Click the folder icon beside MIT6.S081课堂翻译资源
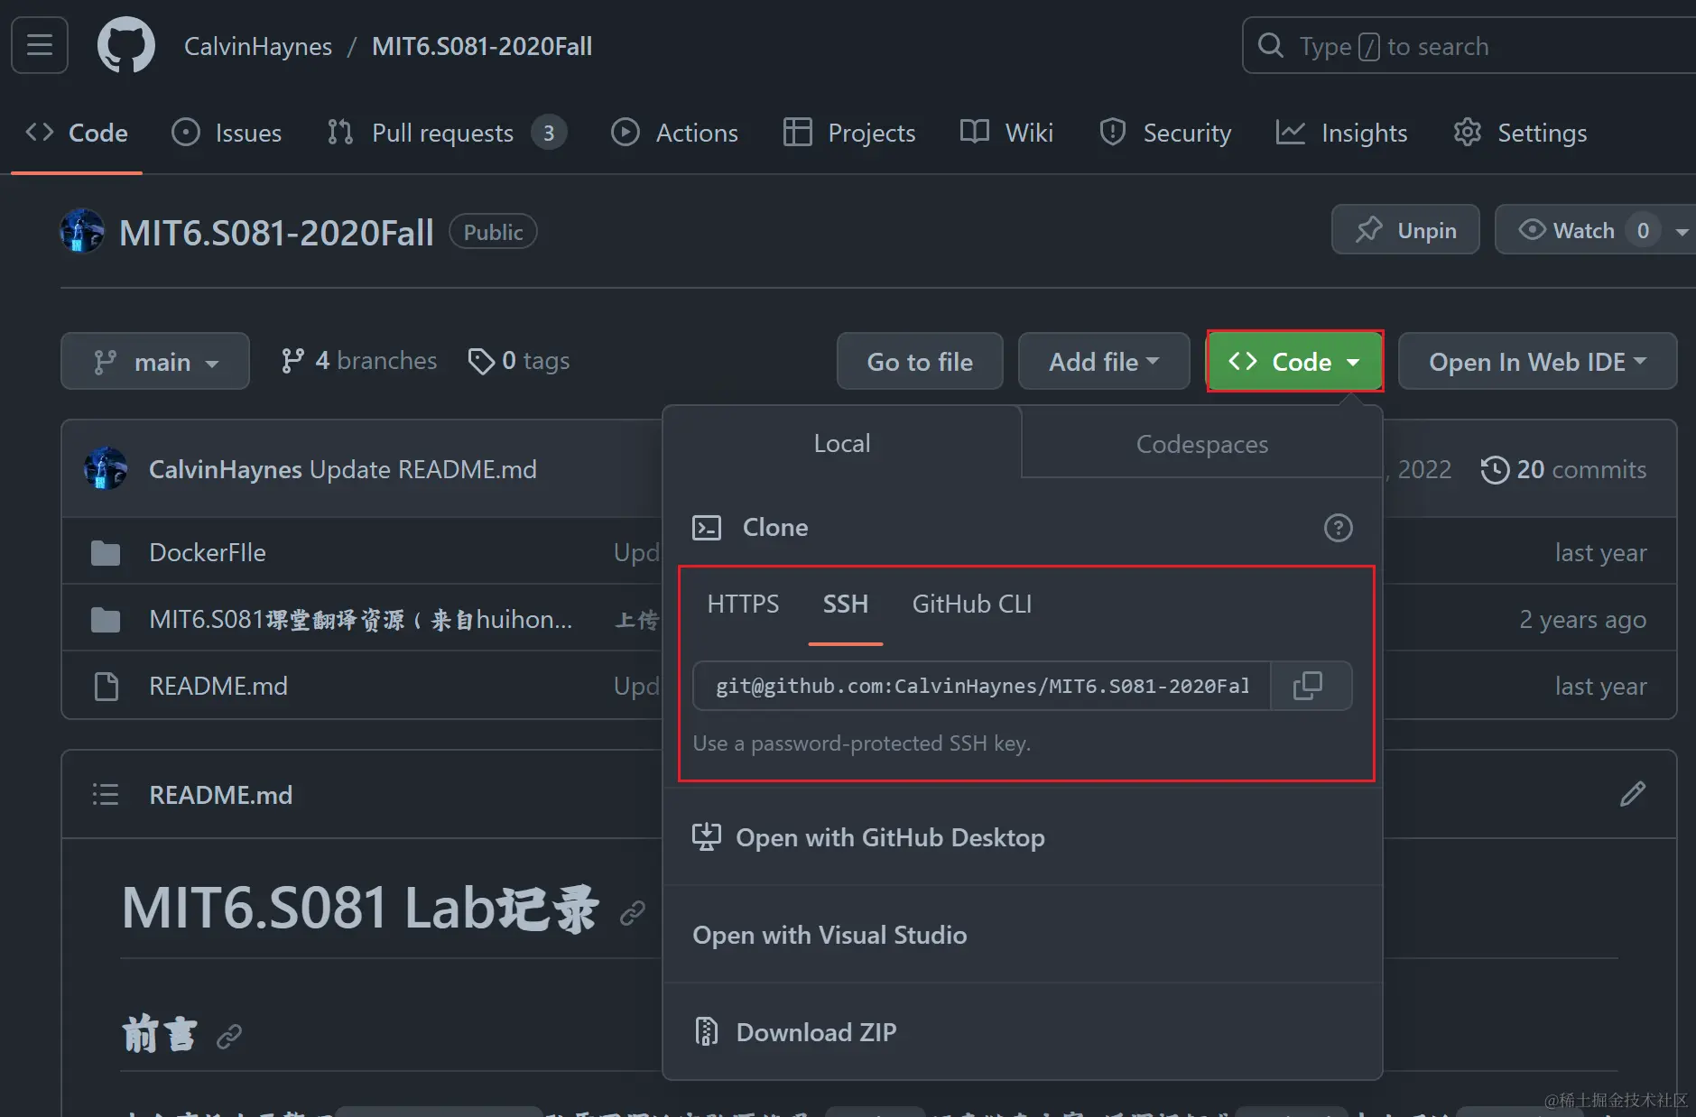Screen dimensions: 1696x1117 pyautogui.click(x=106, y=619)
